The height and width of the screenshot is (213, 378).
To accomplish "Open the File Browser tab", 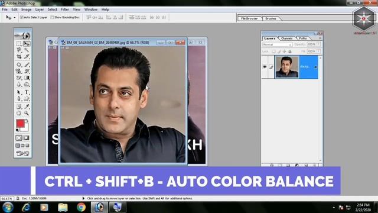I will (x=249, y=18).
